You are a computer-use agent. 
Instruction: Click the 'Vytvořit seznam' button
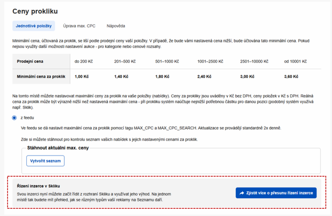pyautogui.click(x=45, y=161)
